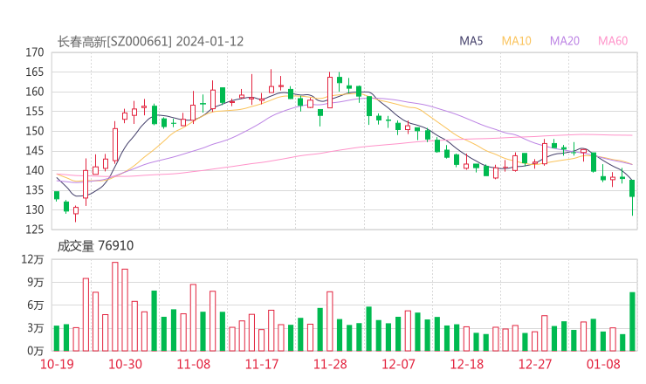Click the 11-08 date axis label
The height and width of the screenshot is (384, 646).
coord(193,364)
